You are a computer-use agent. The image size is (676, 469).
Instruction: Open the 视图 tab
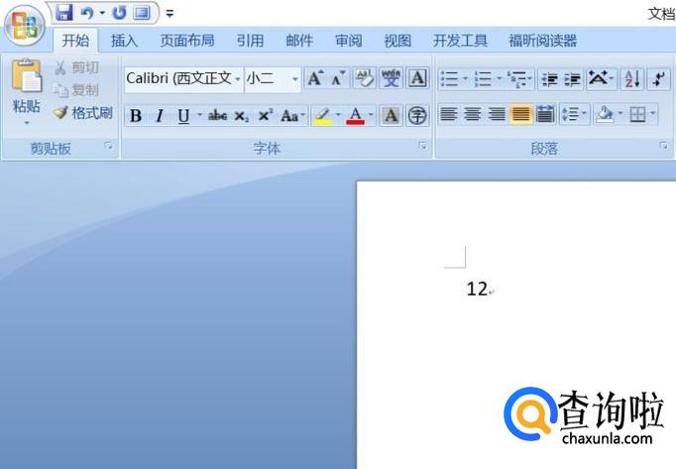(397, 41)
